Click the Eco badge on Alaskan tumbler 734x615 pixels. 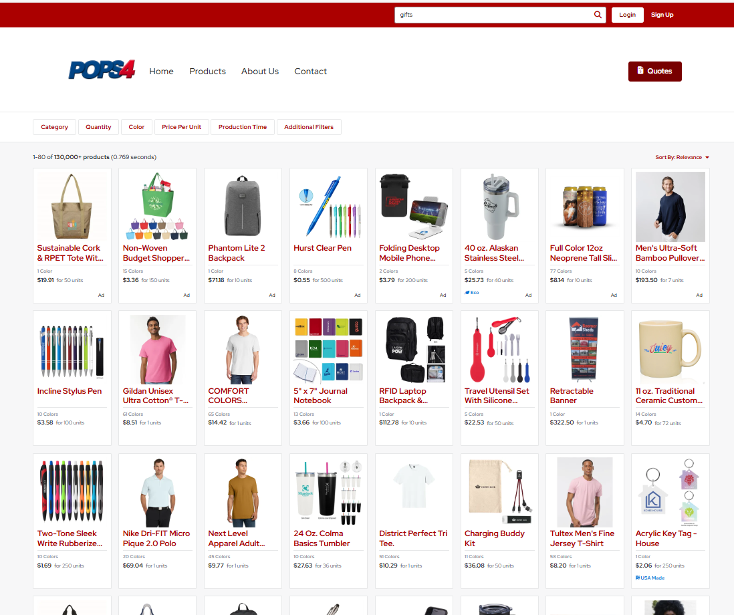point(472,293)
